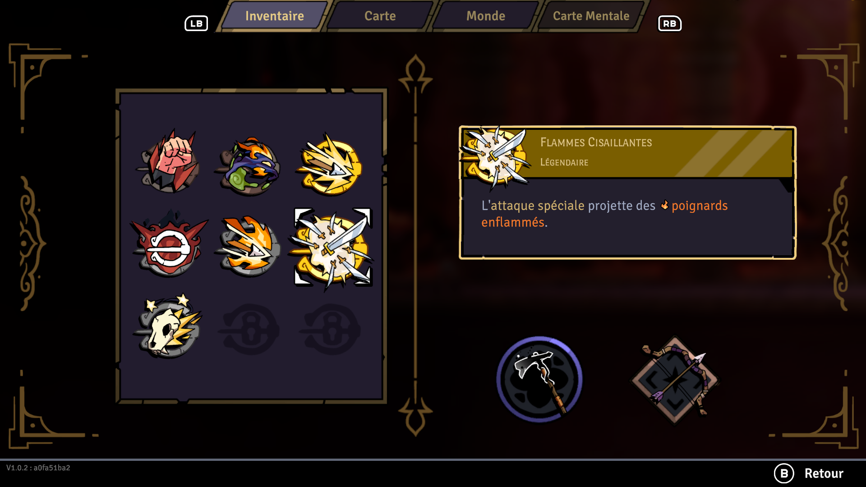Image resolution: width=866 pixels, height=487 pixels.
Task: Open the Carte Mentale tab
Action: pos(591,16)
